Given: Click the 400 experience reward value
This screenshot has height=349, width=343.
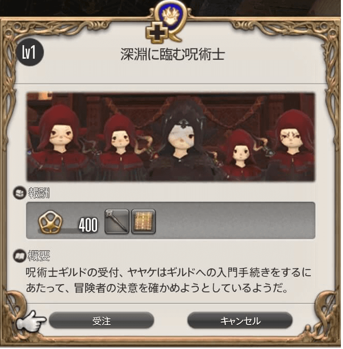Looking at the screenshot, I should [88, 225].
